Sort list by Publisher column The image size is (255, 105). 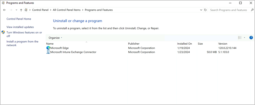(x=134, y=44)
